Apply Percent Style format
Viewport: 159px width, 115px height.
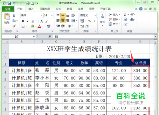click(89, 21)
